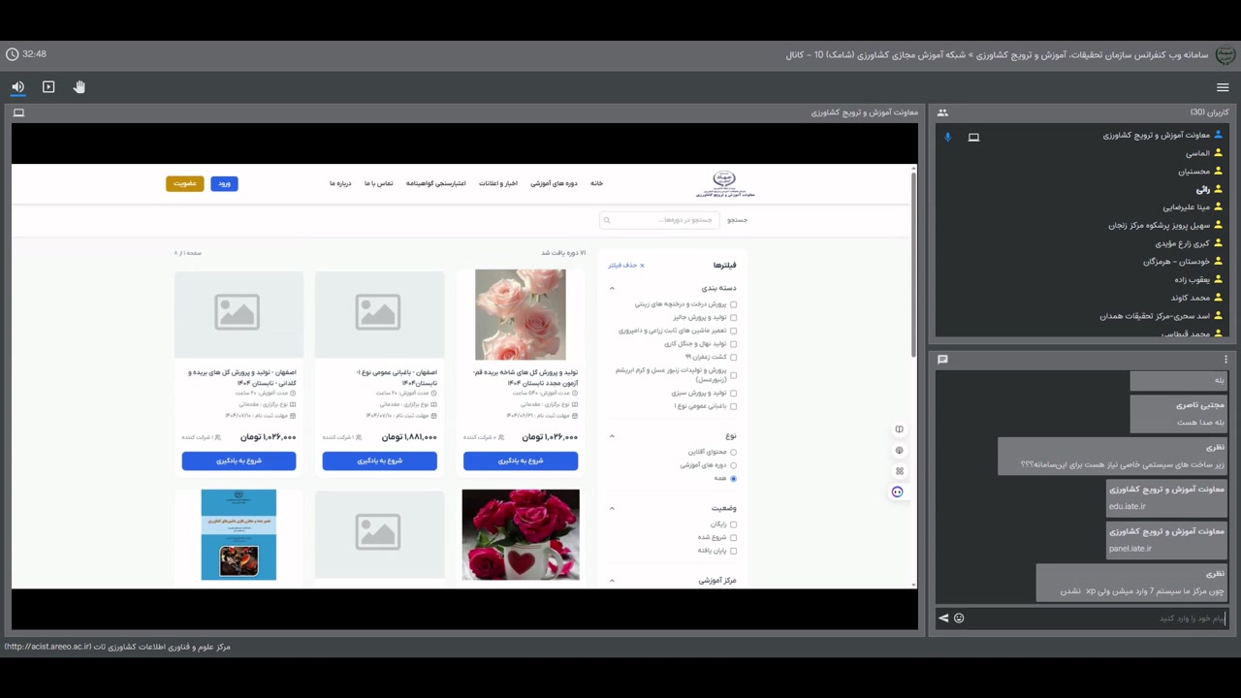Screen dimensions: 1241x698
Task: Open the blue book cover thumbnail
Action: tap(239, 535)
